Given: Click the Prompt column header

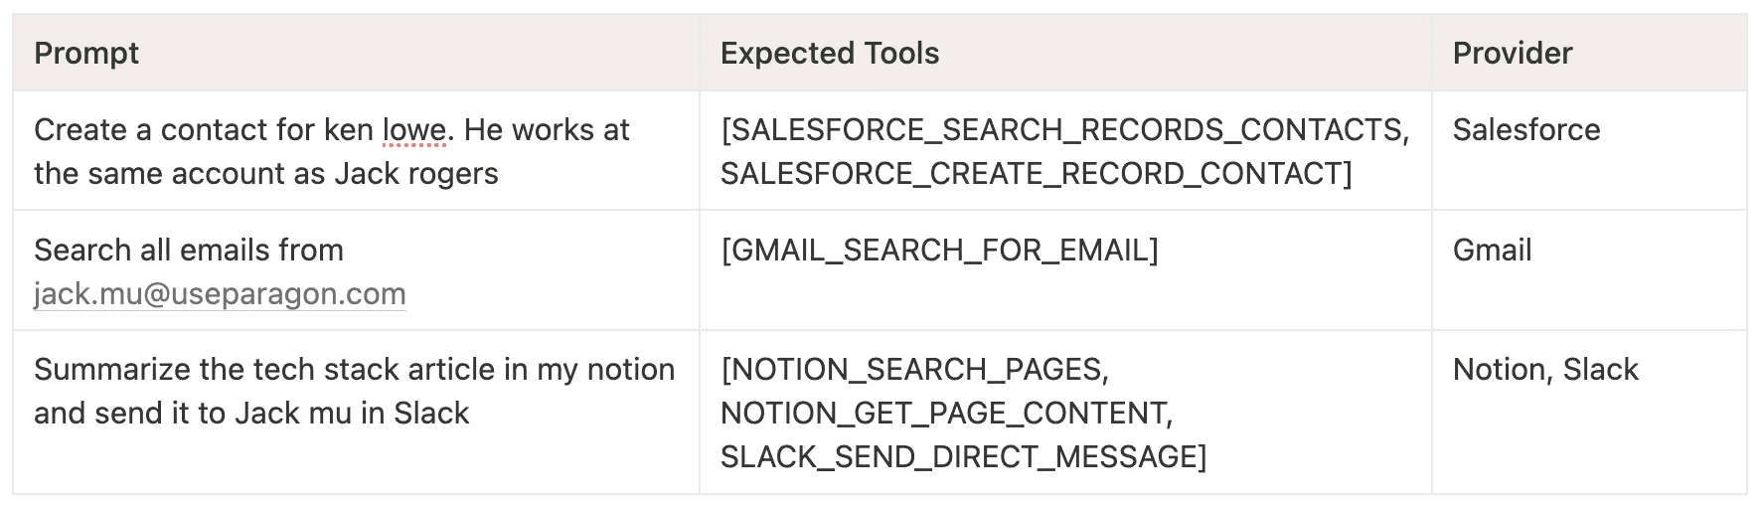Looking at the screenshot, I should point(86,54).
